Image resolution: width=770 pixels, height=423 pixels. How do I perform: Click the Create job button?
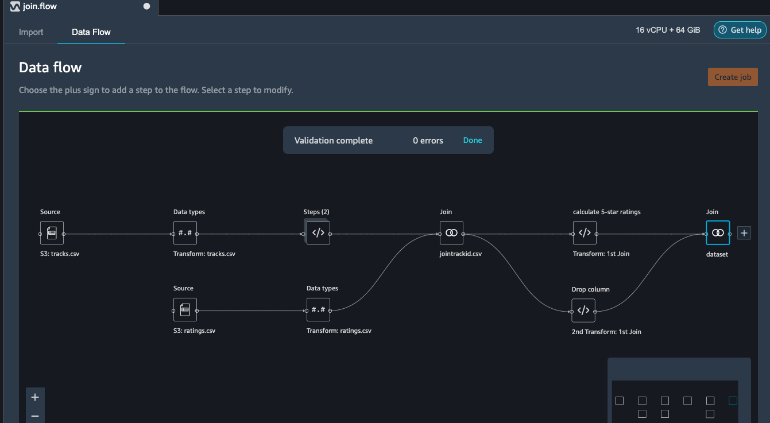coord(733,77)
